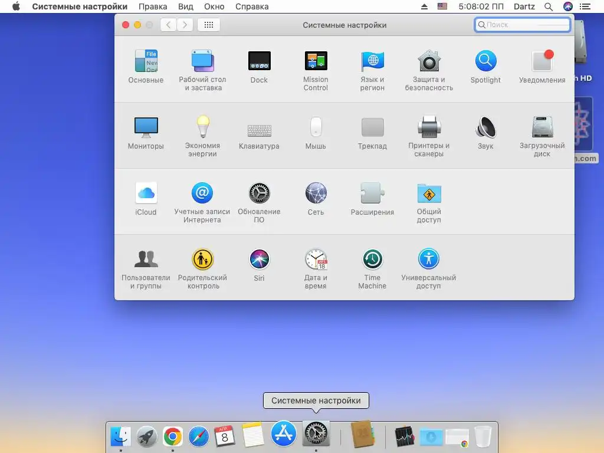Open Загрузочный диск pane

[542, 136]
